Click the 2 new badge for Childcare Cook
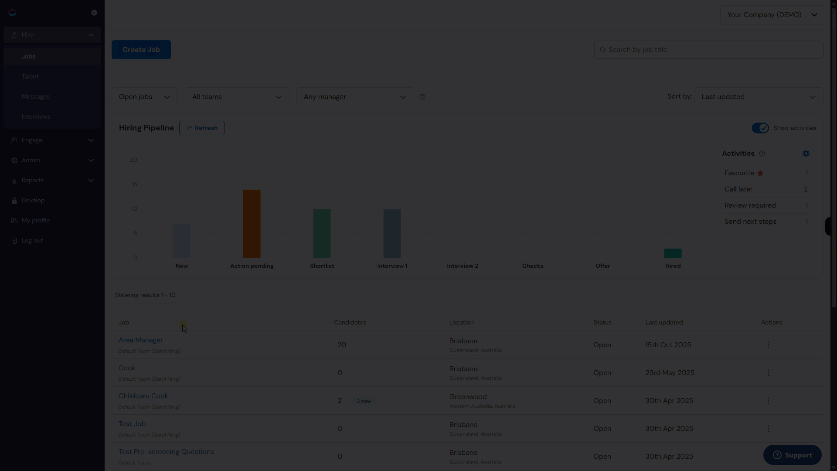The width and height of the screenshot is (837, 471). (x=364, y=401)
